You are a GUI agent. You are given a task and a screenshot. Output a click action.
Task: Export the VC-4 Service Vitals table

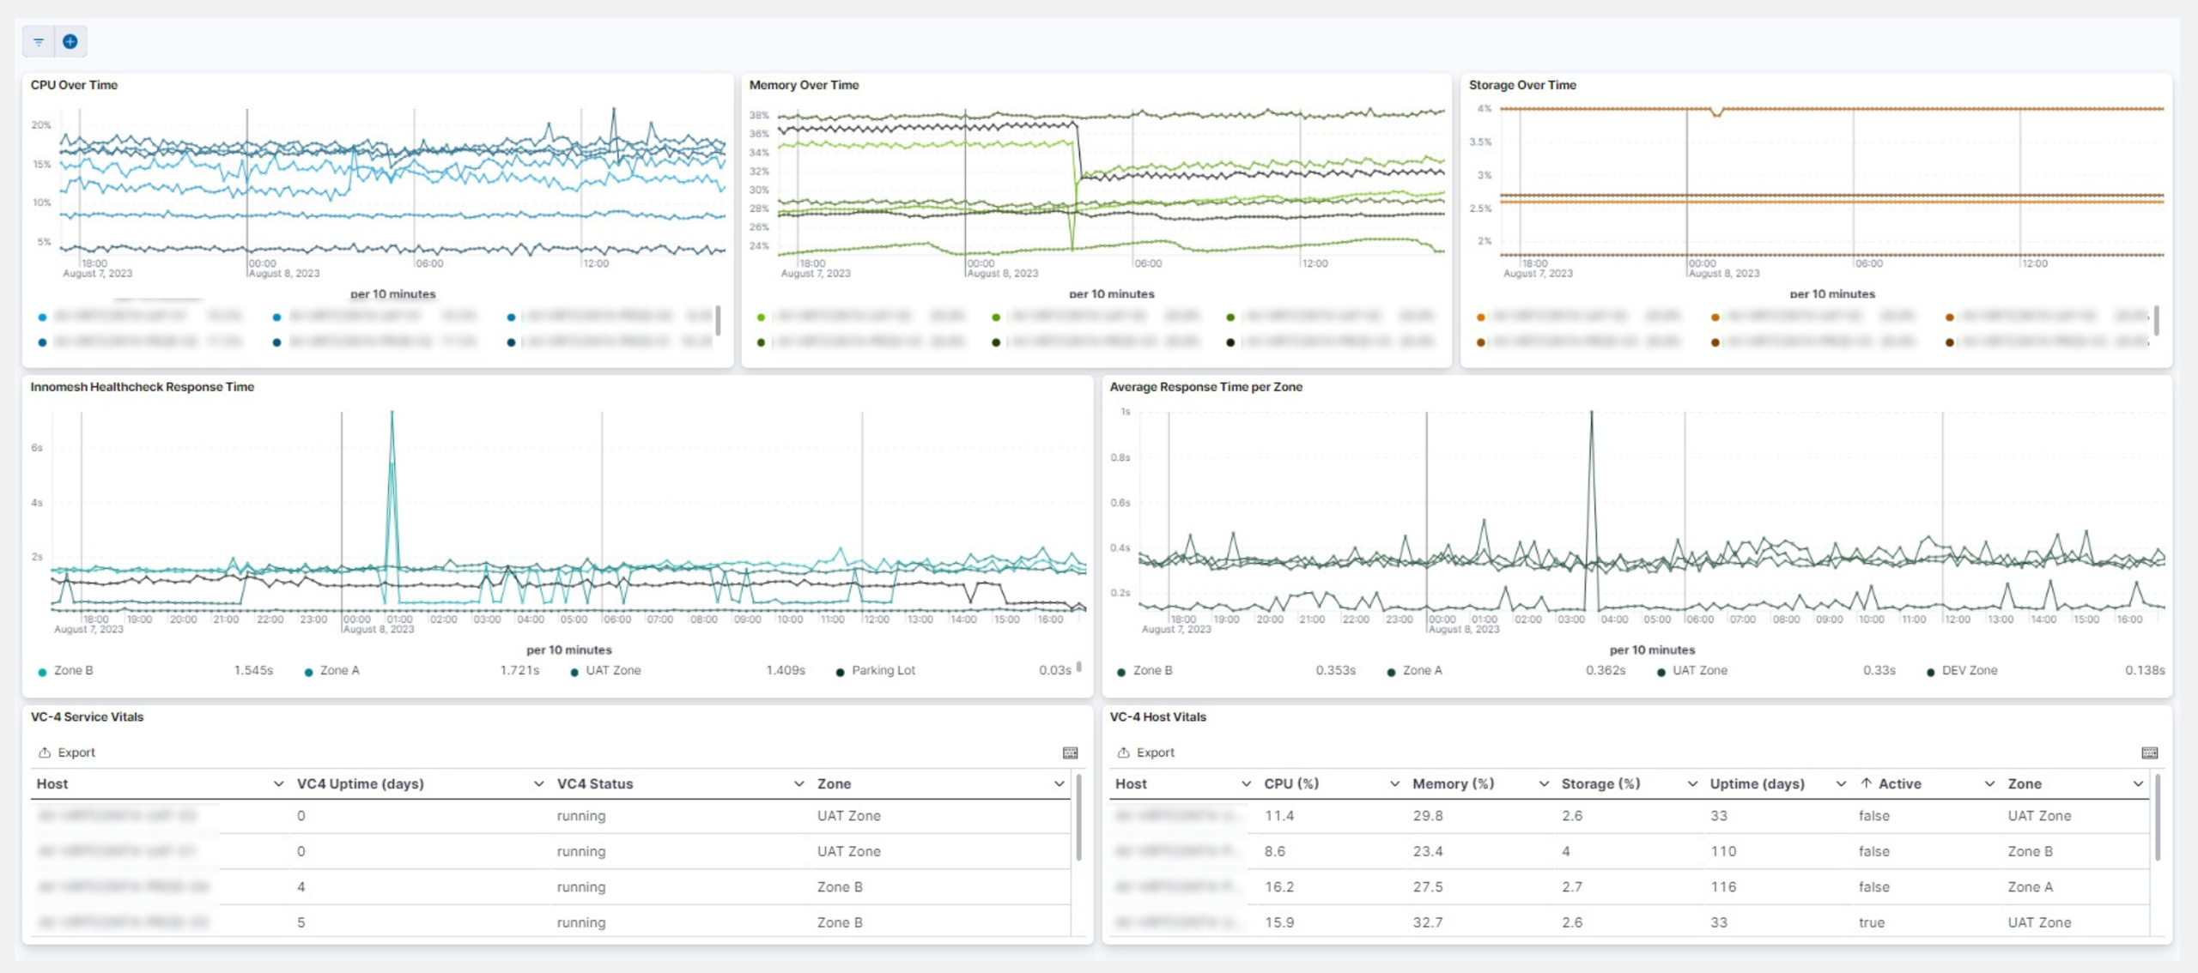[x=67, y=752]
